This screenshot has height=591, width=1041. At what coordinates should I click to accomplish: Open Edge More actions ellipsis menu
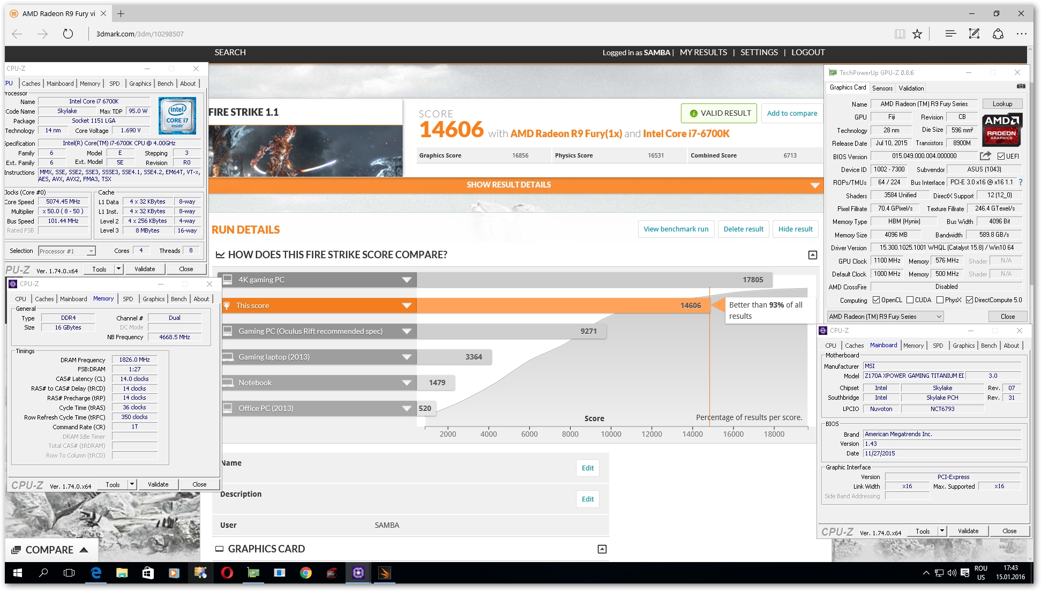coord(1022,34)
